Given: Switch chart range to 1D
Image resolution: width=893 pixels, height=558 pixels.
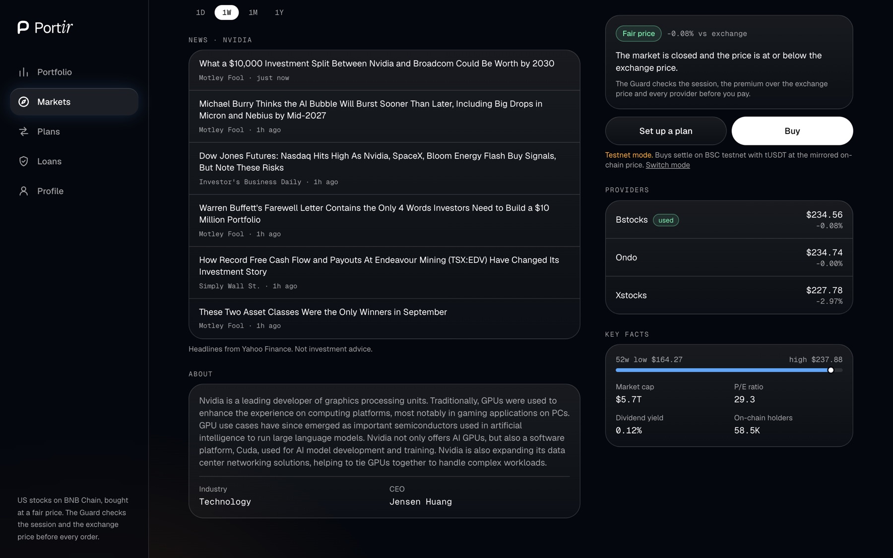Looking at the screenshot, I should (x=200, y=12).
